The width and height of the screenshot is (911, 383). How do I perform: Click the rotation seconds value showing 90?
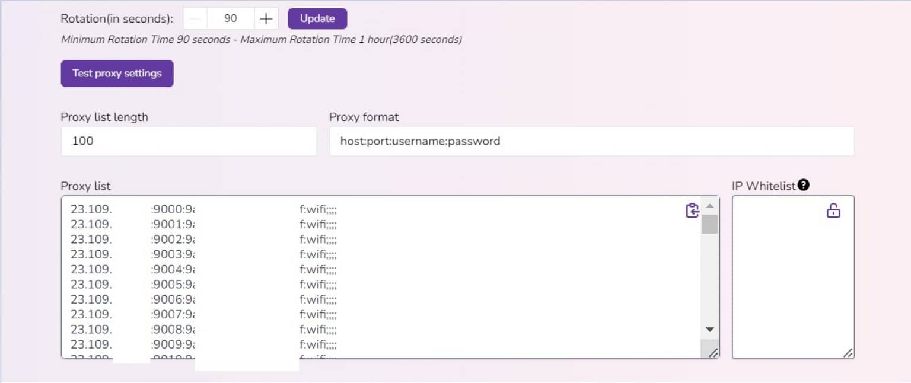click(x=232, y=18)
